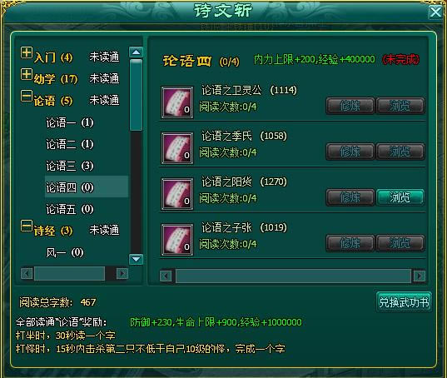Click the 论语之阳货 scroll book icon

point(177,194)
